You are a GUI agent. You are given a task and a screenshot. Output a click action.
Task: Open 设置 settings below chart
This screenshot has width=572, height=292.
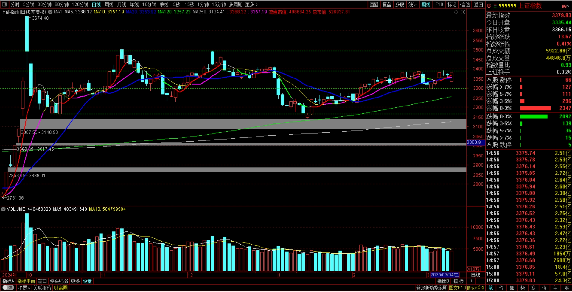click(x=87, y=281)
